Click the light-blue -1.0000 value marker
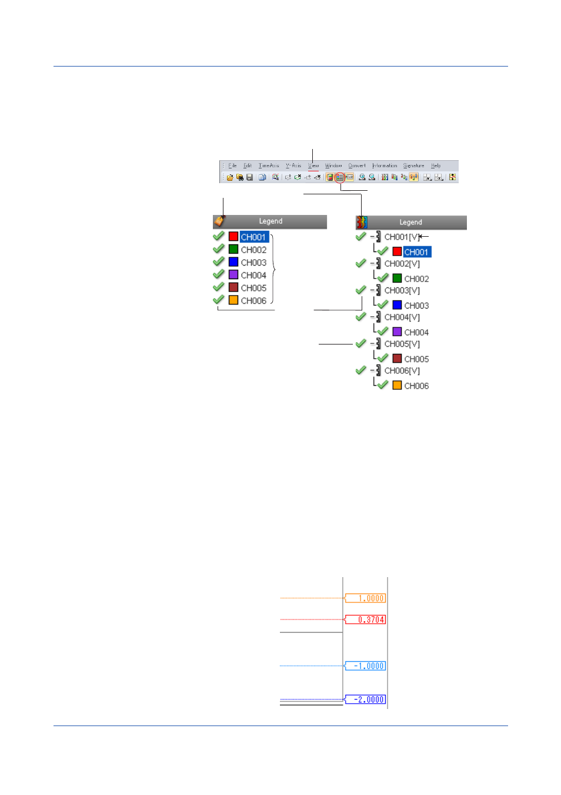 tap(365, 666)
